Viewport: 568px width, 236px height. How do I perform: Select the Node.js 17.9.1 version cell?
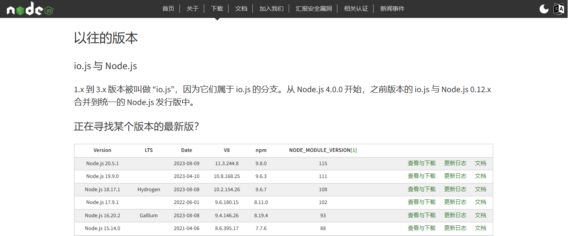[102, 202]
